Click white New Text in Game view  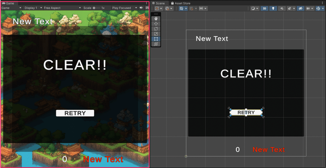click(33, 22)
